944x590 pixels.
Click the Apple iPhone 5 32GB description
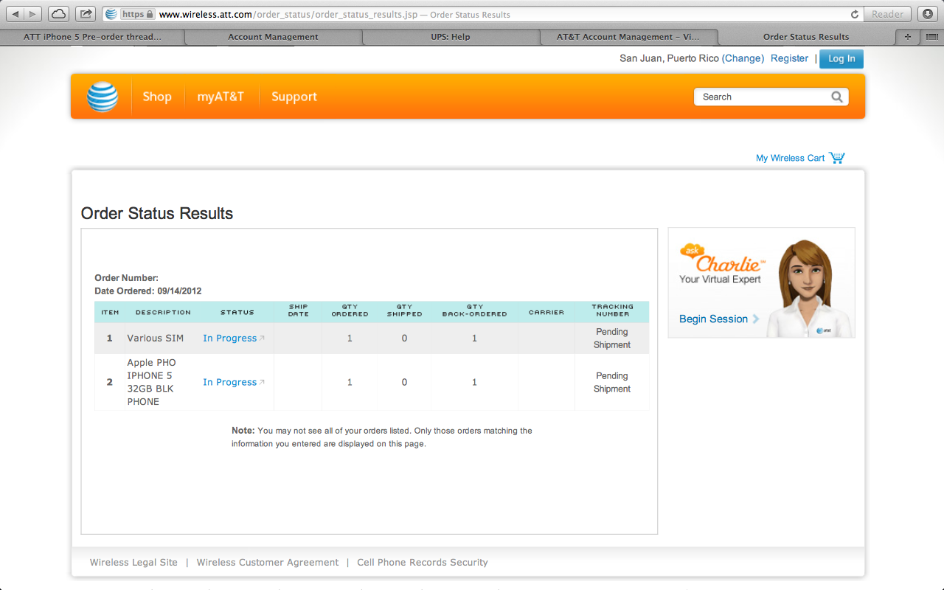[x=152, y=382]
